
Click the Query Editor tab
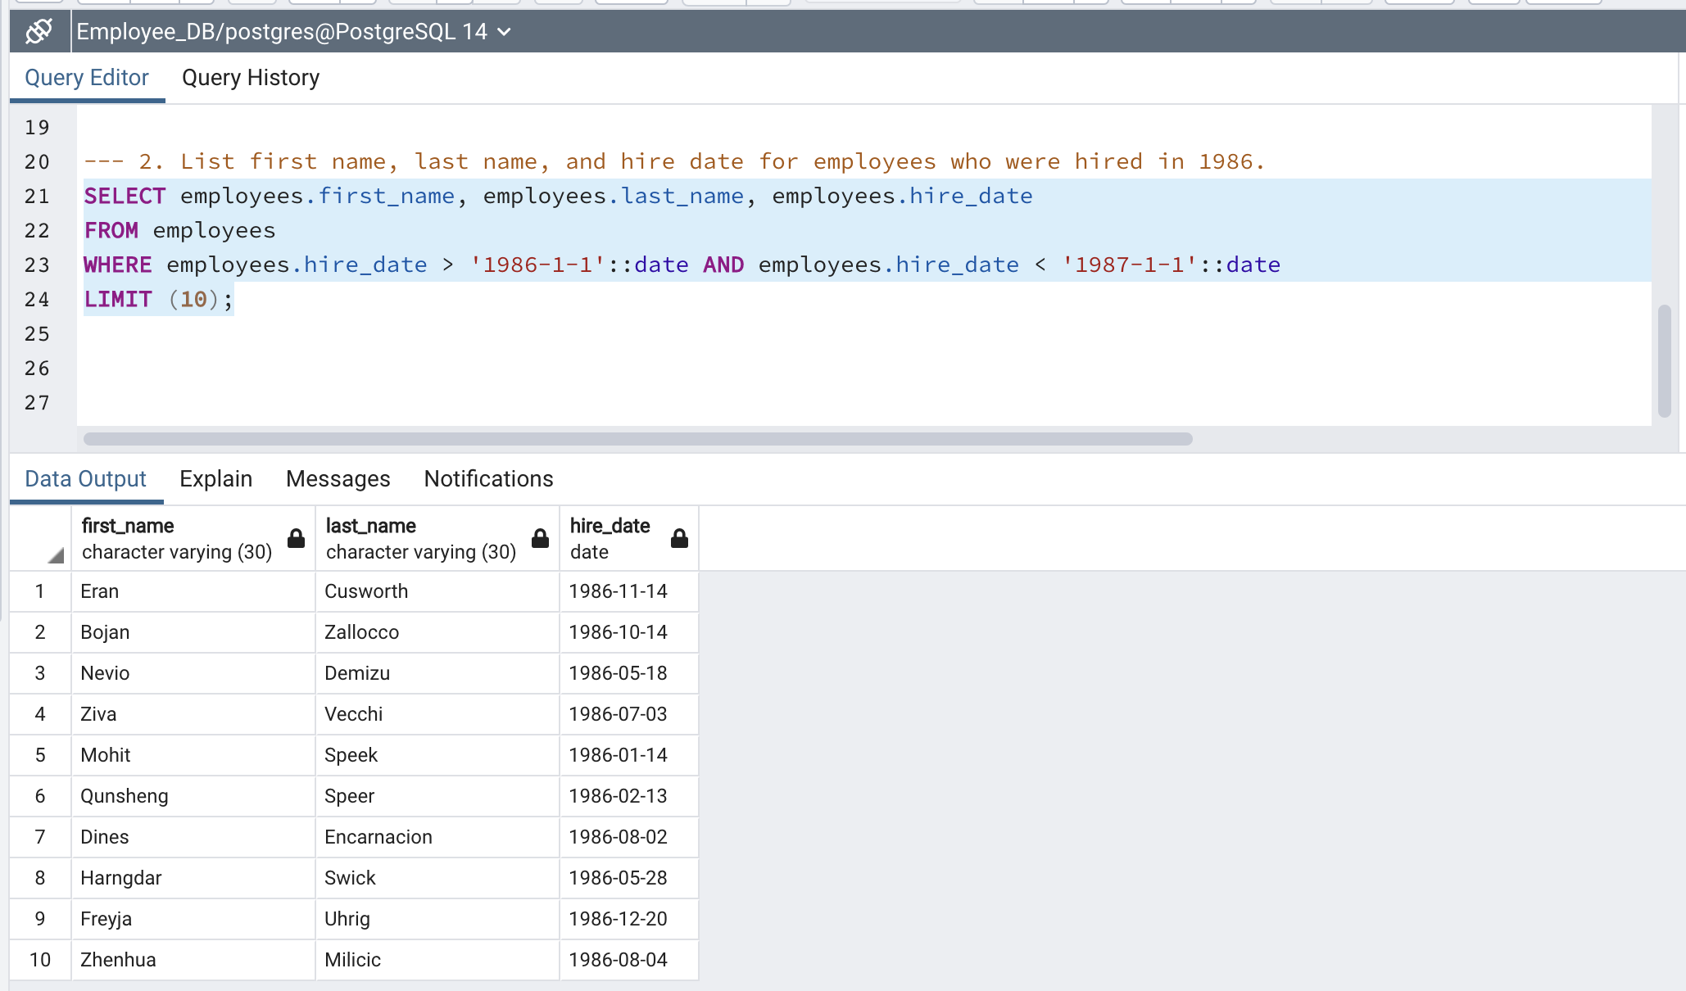tap(86, 77)
